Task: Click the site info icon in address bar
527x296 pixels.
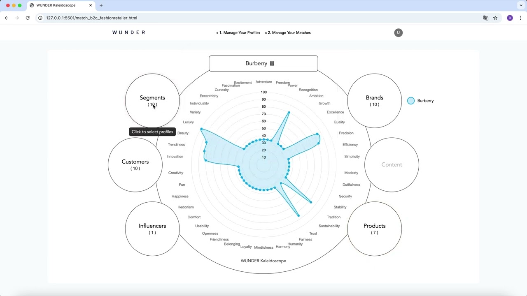Action: pos(40,18)
